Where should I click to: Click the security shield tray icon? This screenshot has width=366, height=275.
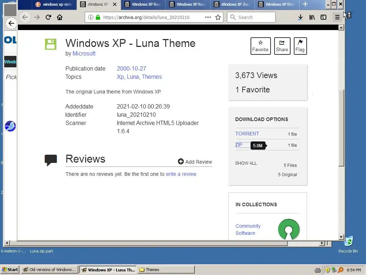click(327, 270)
